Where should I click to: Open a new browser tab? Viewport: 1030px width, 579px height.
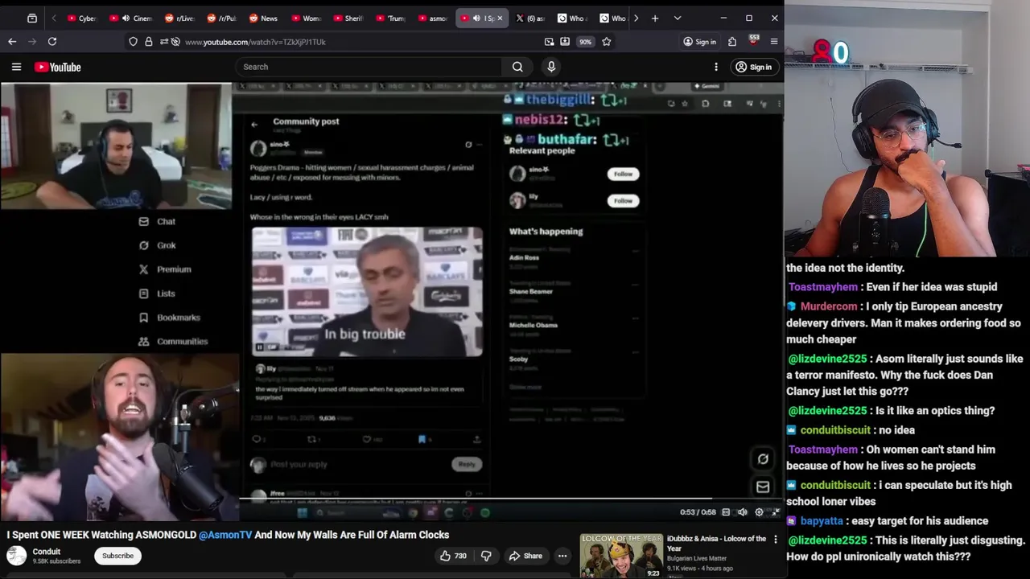click(655, 18)
